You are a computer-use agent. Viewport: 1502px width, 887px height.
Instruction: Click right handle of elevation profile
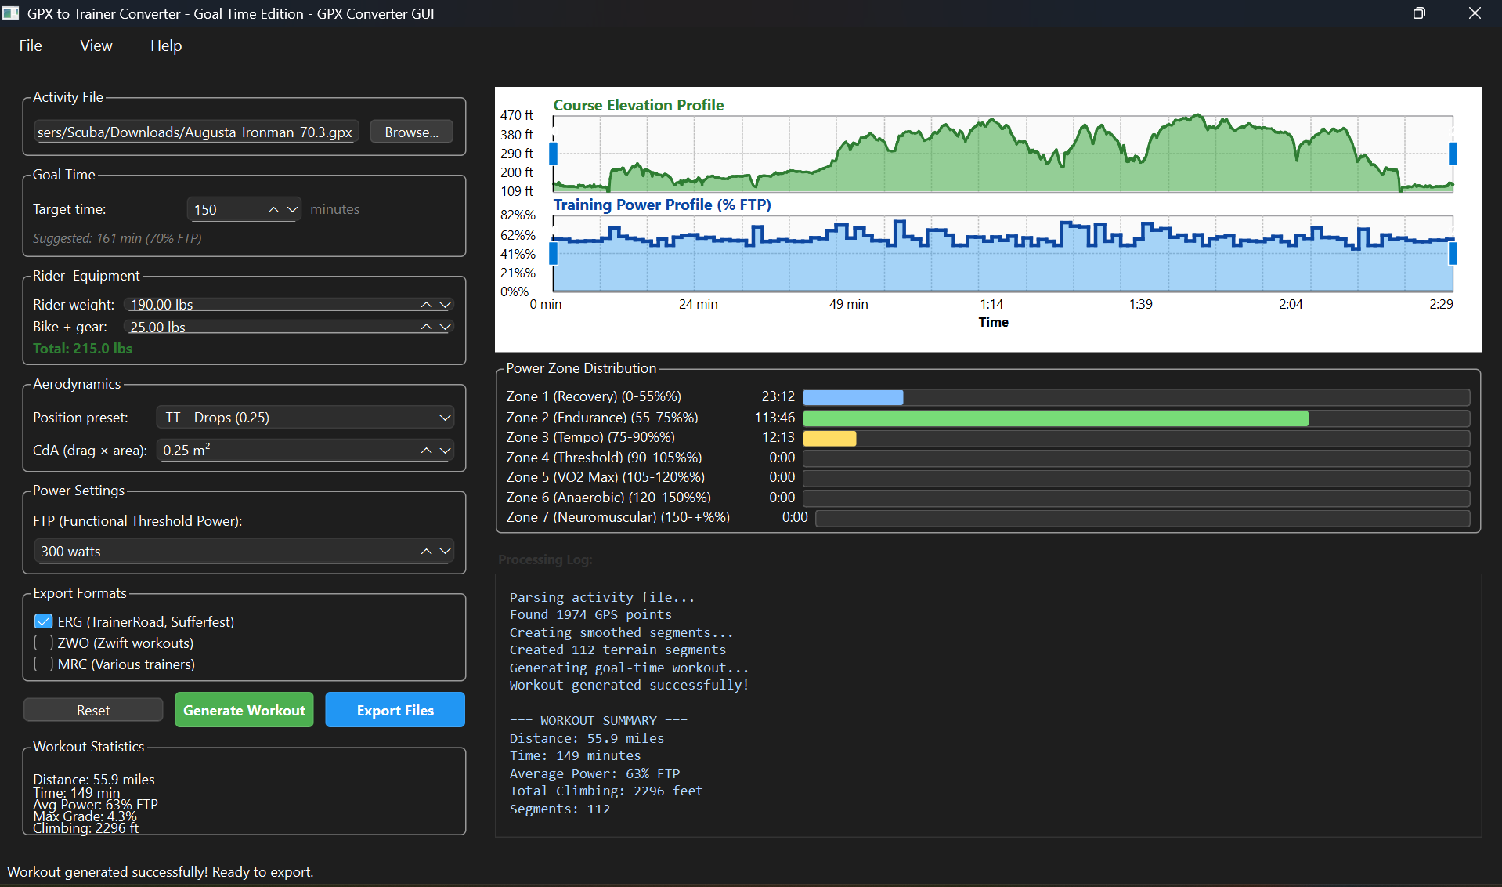[1453, 154]
